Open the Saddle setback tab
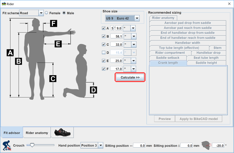Viewport: 234px width, 153px height. click(168, 58)
